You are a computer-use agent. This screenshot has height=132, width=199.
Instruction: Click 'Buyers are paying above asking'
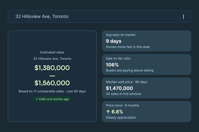coord(130,71)
